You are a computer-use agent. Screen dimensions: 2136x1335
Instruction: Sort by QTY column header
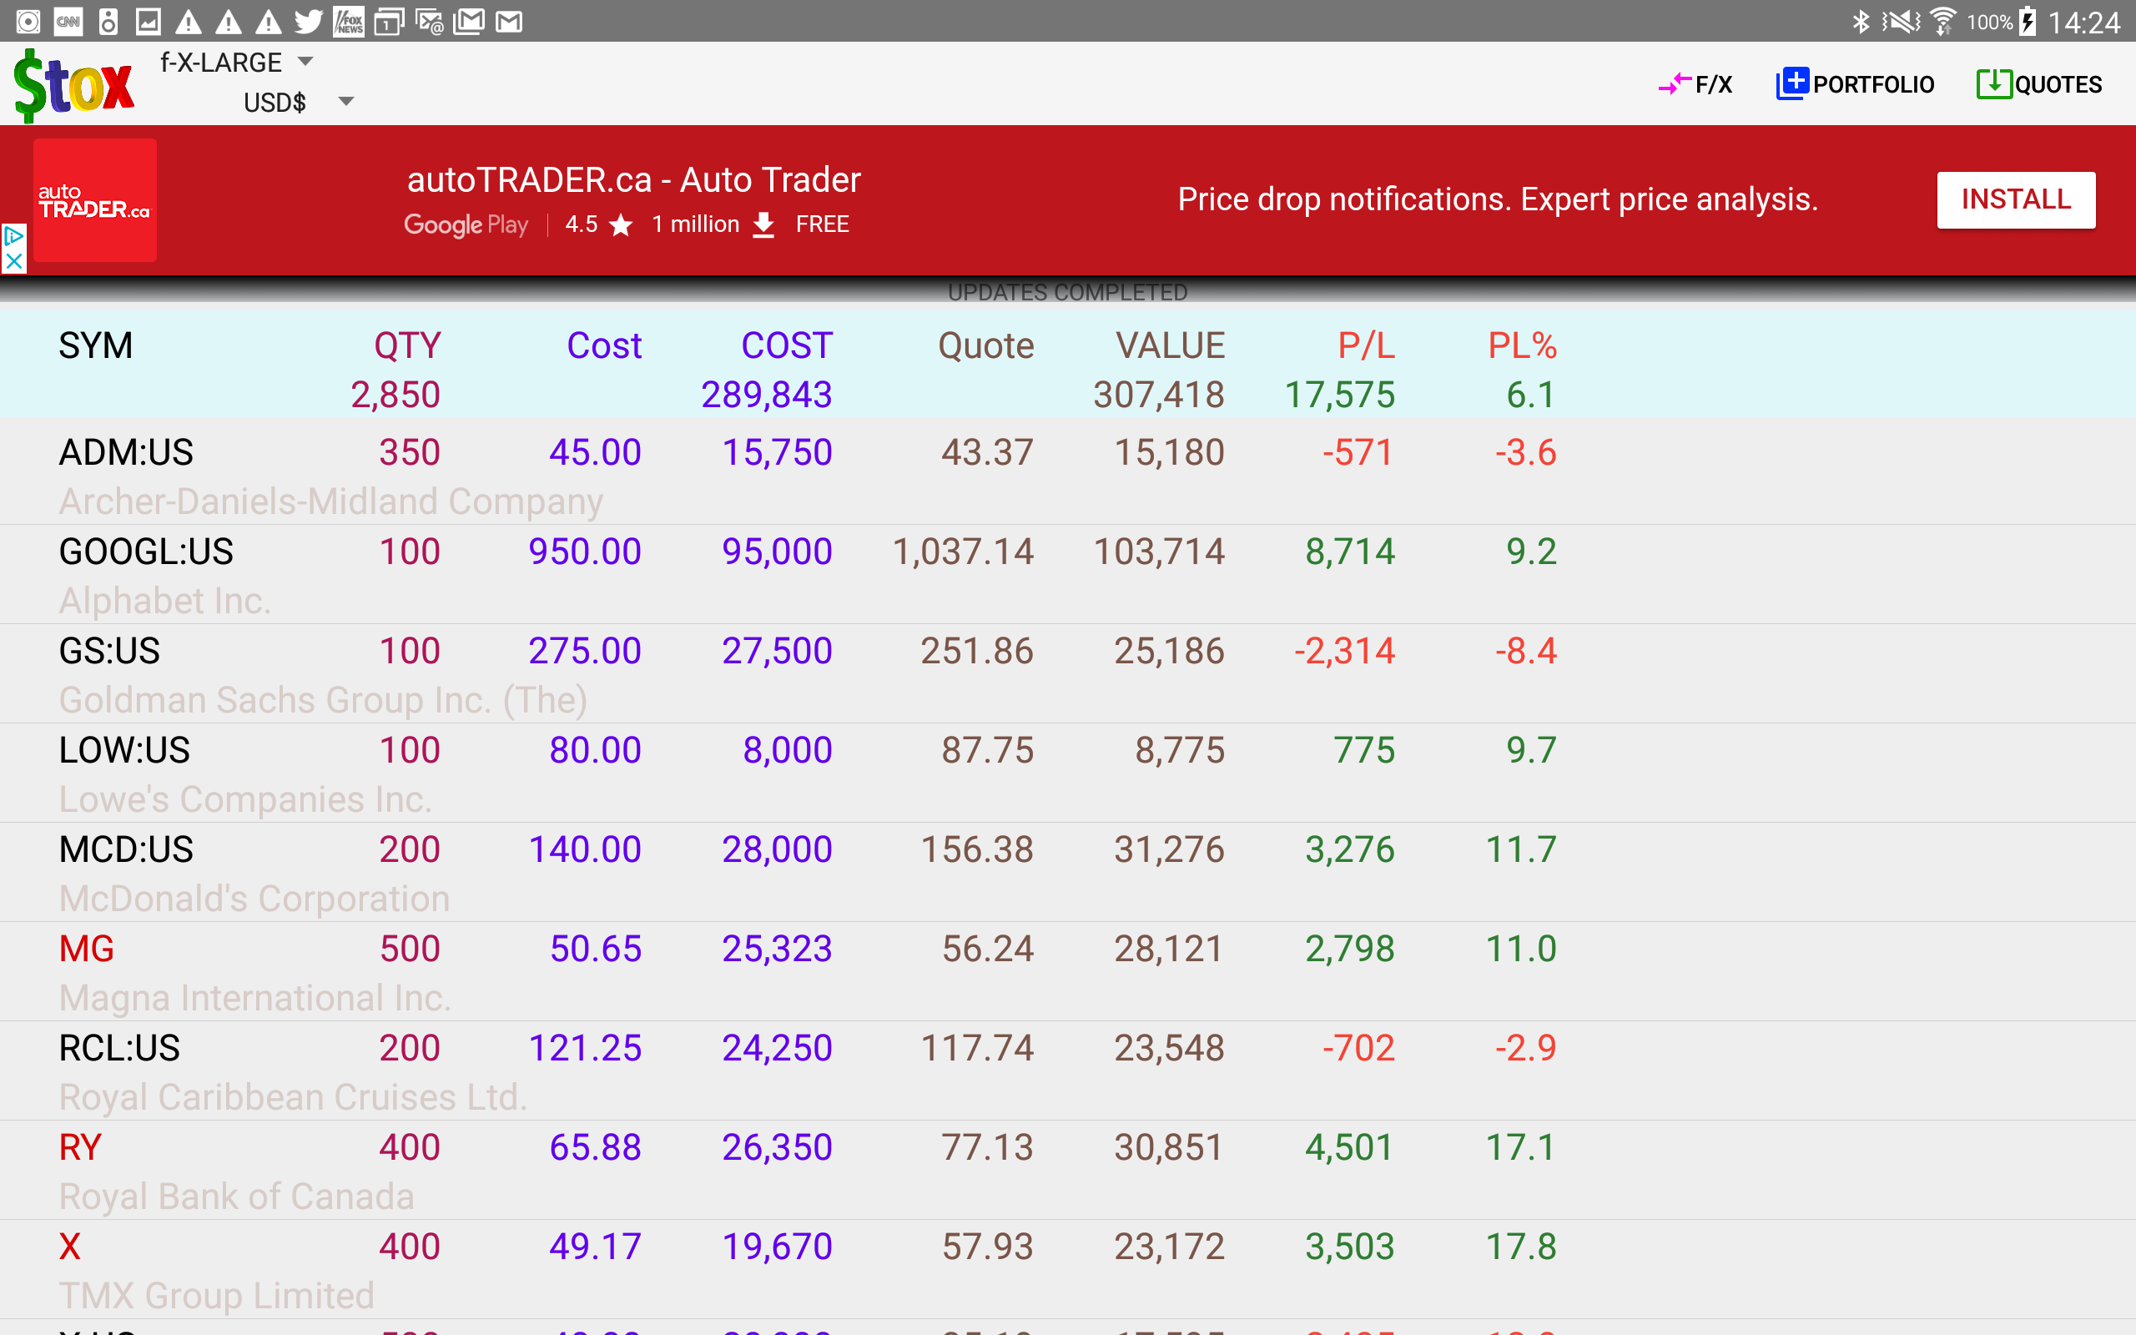pos(407,345)
